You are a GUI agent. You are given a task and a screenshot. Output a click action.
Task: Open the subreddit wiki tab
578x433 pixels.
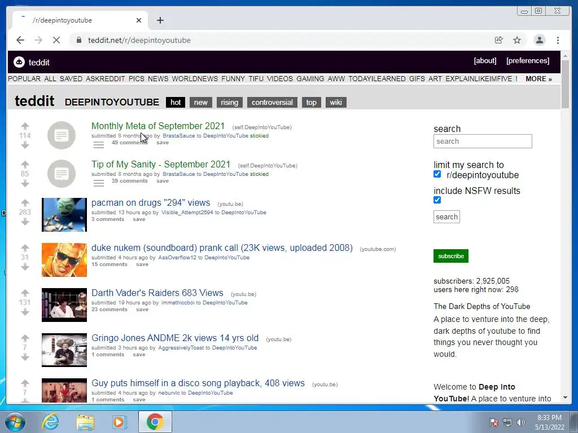[336, 103]
